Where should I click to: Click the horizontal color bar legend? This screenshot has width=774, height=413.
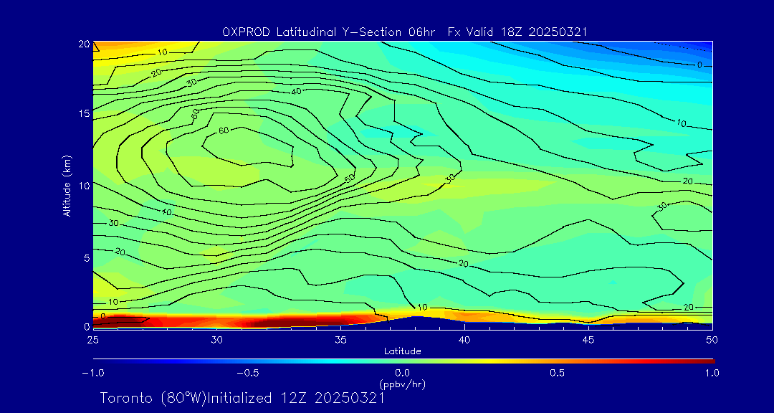pos(403,361)
